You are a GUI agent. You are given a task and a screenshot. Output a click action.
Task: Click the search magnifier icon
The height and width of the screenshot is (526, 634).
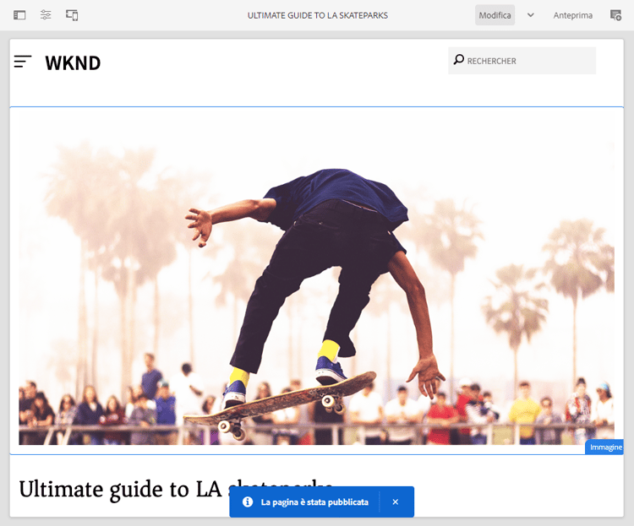tap(458, 60)
